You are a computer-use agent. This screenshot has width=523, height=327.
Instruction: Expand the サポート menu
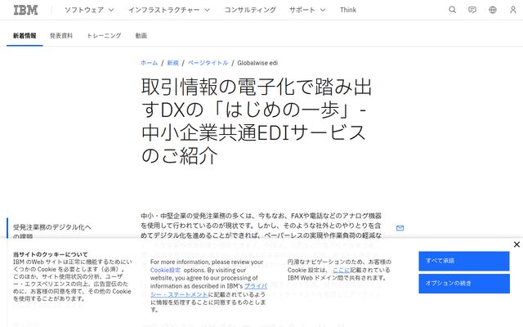[x=307, y=10]
